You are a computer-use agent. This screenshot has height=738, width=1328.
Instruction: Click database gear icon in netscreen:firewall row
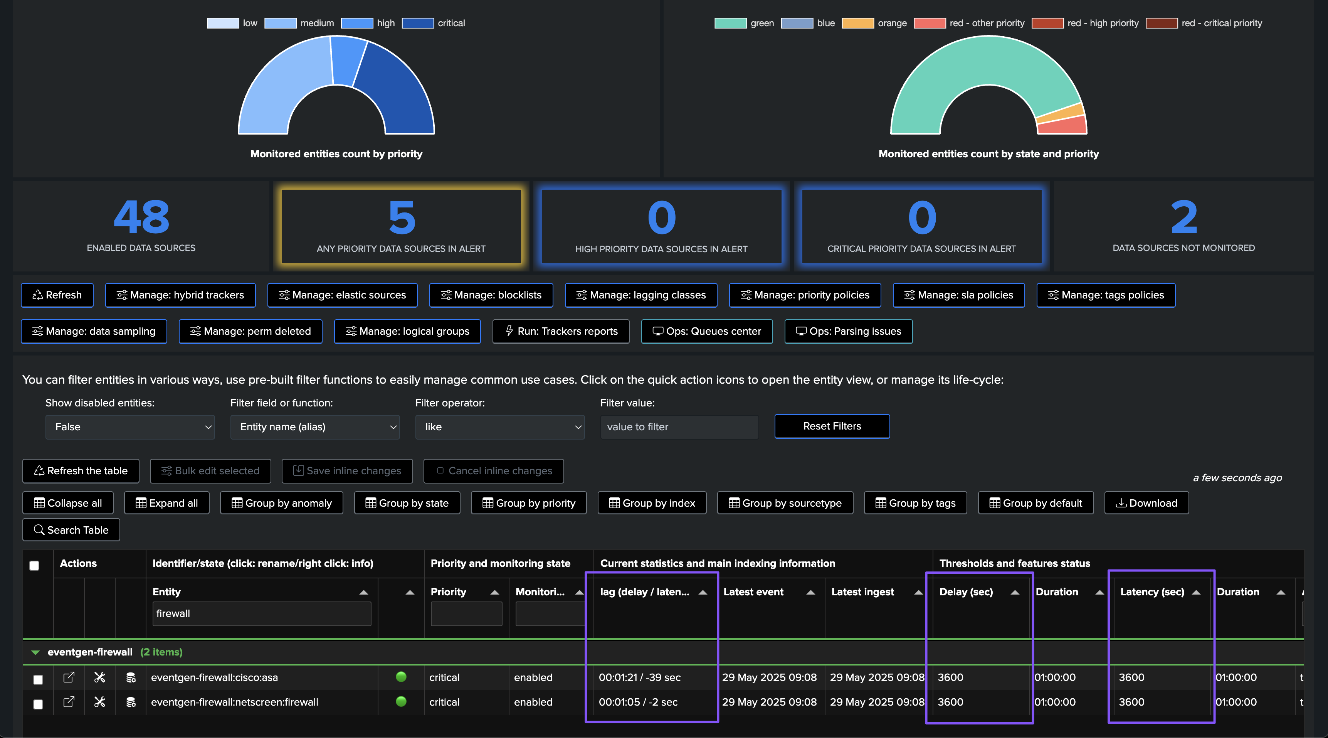[x=131, y=702]
